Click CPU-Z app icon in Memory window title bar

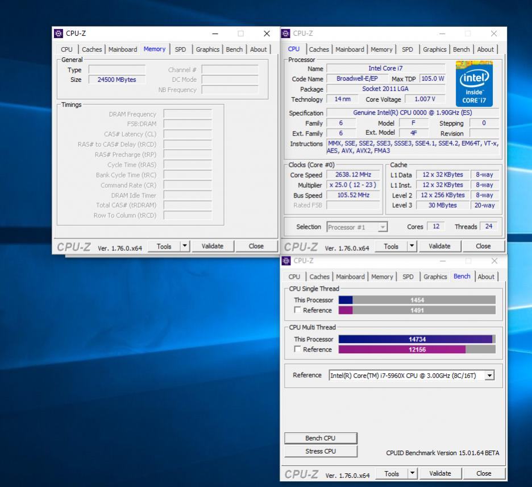59,33
